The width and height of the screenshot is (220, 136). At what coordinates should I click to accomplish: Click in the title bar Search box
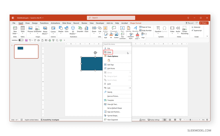111,18
